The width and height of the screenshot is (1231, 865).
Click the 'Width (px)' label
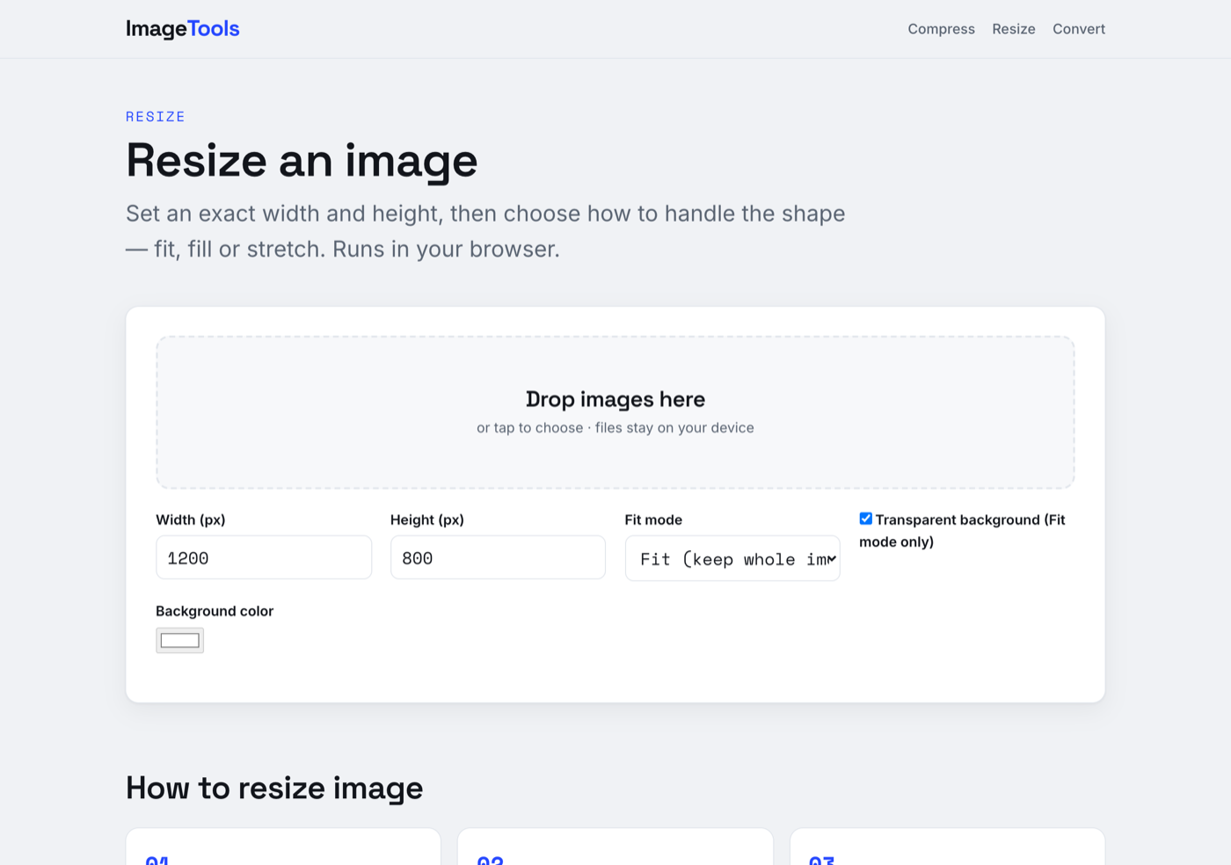point(191,520)
